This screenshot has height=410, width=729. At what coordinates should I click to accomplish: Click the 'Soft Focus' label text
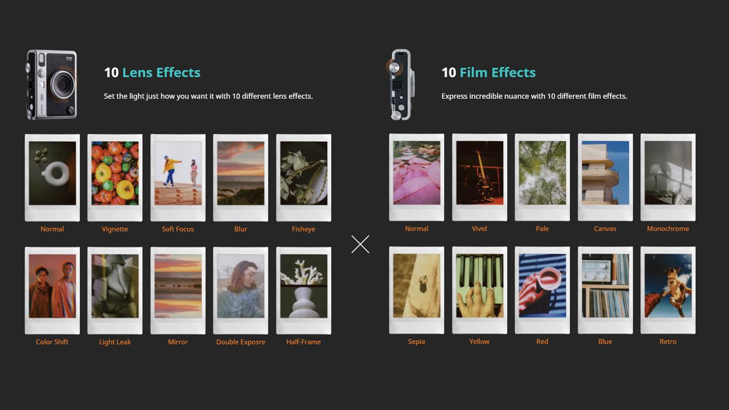(178, 229)
